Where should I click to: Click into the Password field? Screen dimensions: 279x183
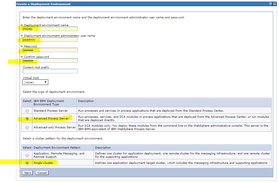(50, 50)
